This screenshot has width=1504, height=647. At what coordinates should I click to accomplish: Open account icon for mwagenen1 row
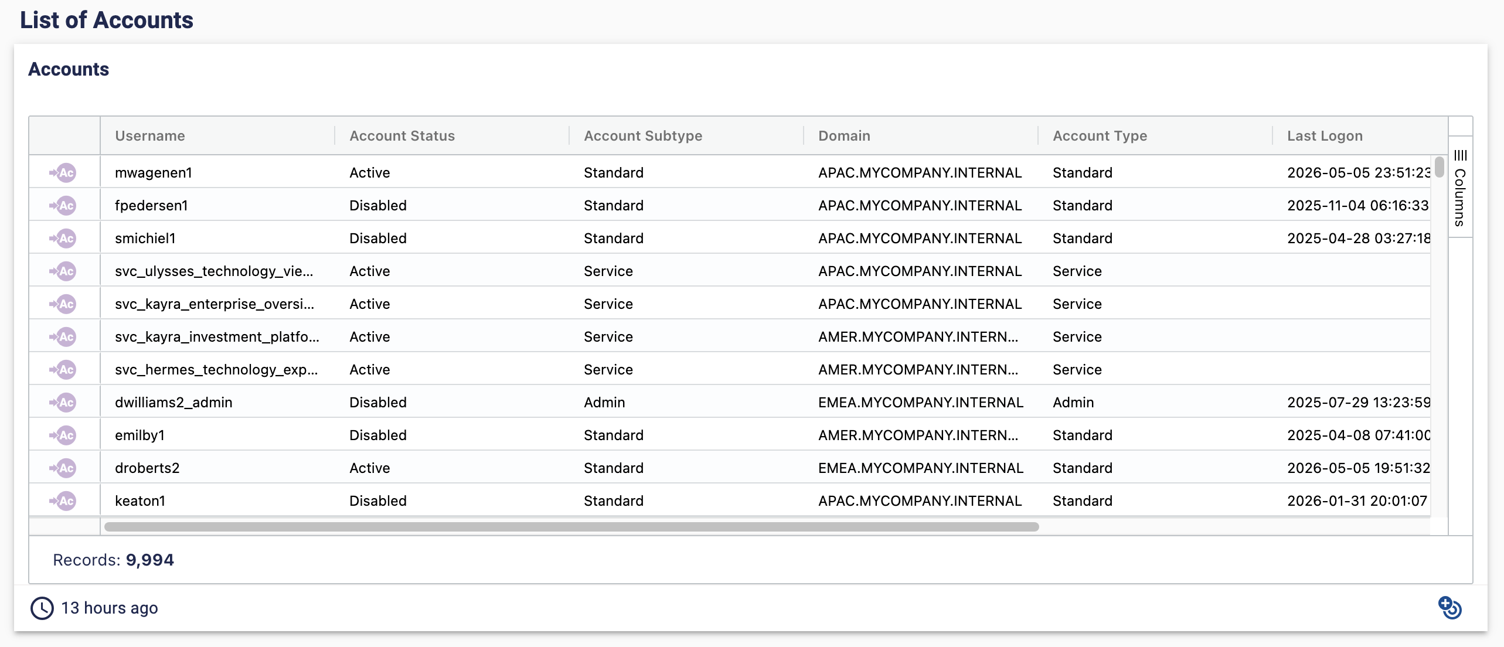(x=63, y=172)
